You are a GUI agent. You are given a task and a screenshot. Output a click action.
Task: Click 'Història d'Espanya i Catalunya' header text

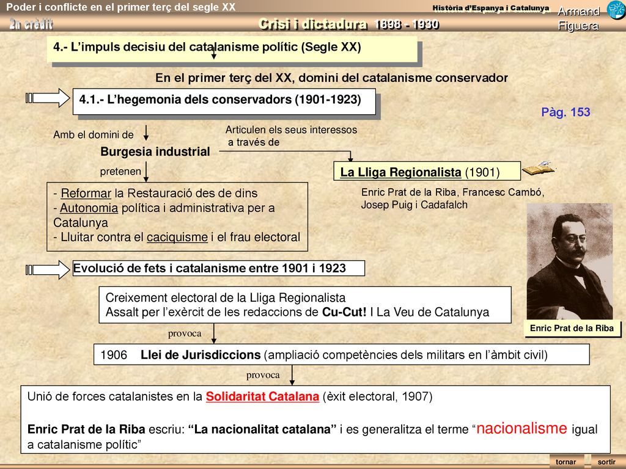click(x=491, y=8)
